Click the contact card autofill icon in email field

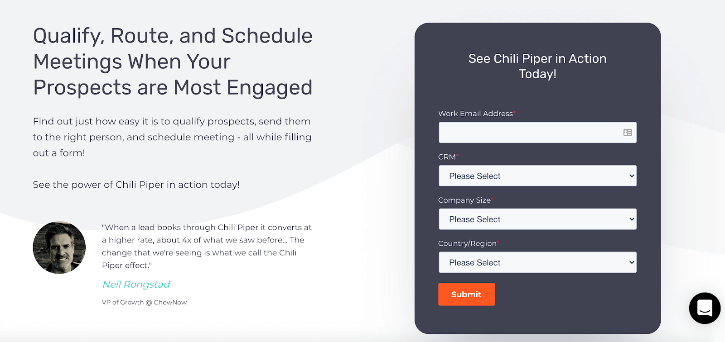(628, 133)
